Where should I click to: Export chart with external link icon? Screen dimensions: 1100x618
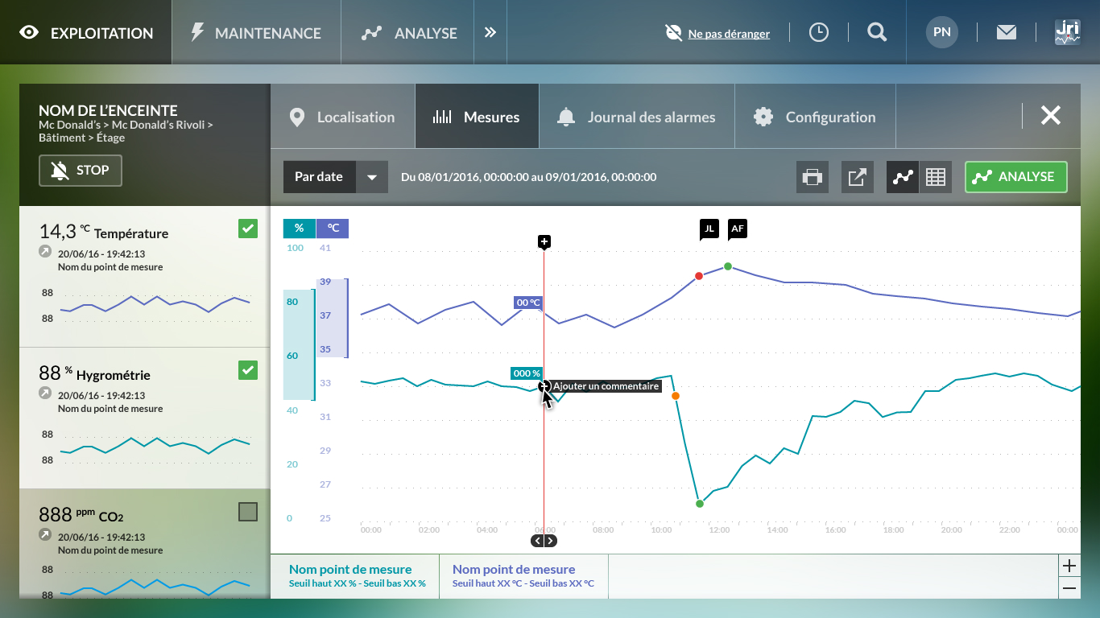pyautogui.click(x=858, y=177)
